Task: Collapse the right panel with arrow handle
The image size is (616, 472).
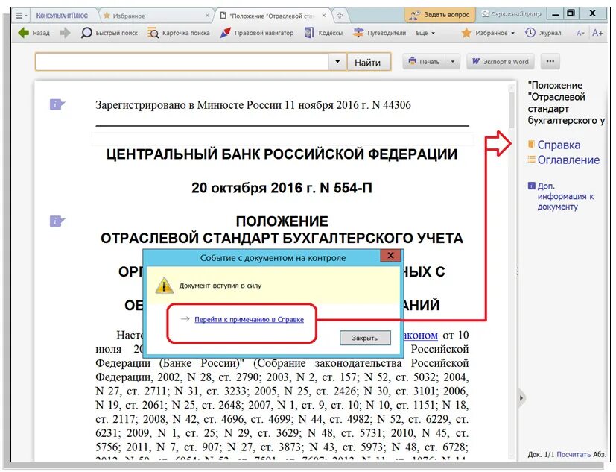Action: tap(521, 398)
